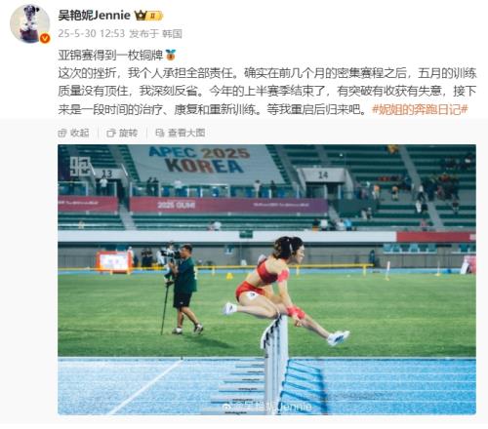This screenshot has width=488, height=429.
Task: Open the 吴艳妮Jennie profile avatar
Action: coord(30,23)
